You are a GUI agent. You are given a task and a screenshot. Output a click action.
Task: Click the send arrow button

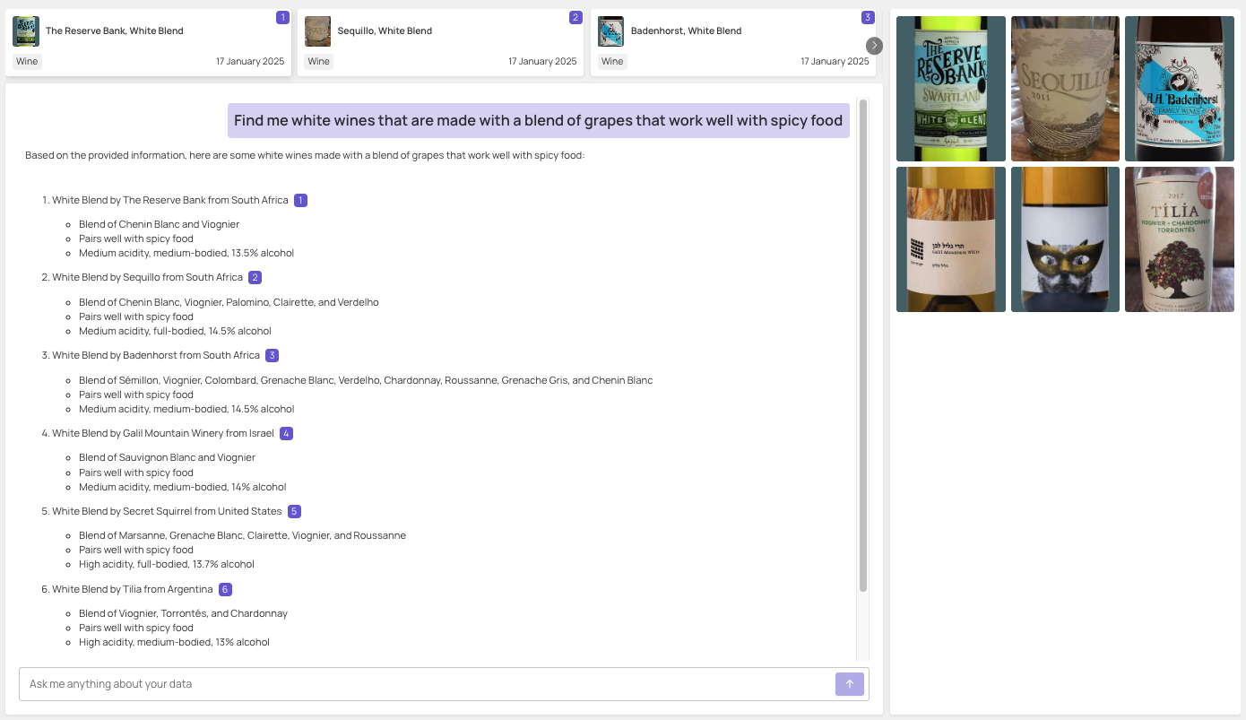click(849, 684)
